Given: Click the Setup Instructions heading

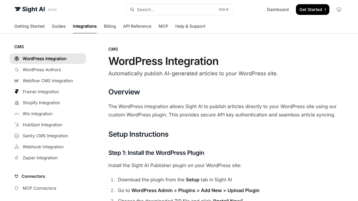Looking at the screenshot, I should (138, 134).
